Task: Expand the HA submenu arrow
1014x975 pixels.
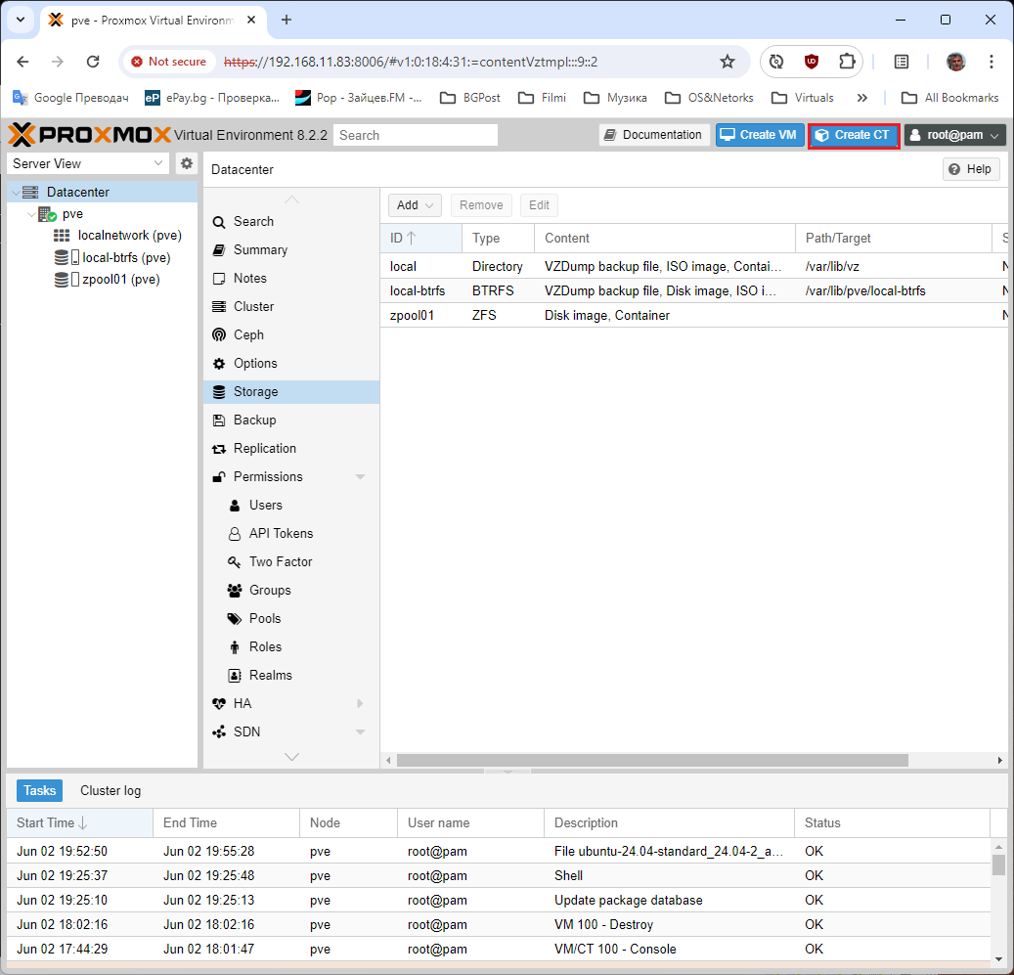Action: (360, 703)
